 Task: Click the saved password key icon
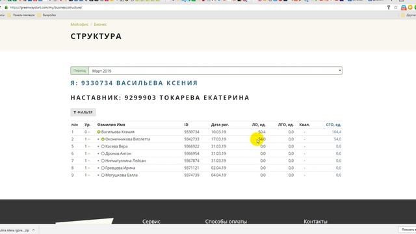point(389,7)
